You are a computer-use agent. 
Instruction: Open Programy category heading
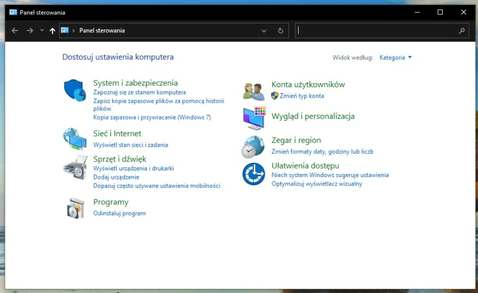(x=111, y=202)
